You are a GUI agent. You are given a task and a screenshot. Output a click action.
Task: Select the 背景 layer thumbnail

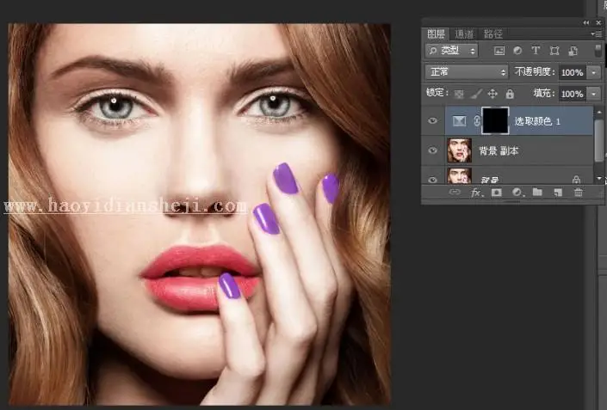pos(459,176)
